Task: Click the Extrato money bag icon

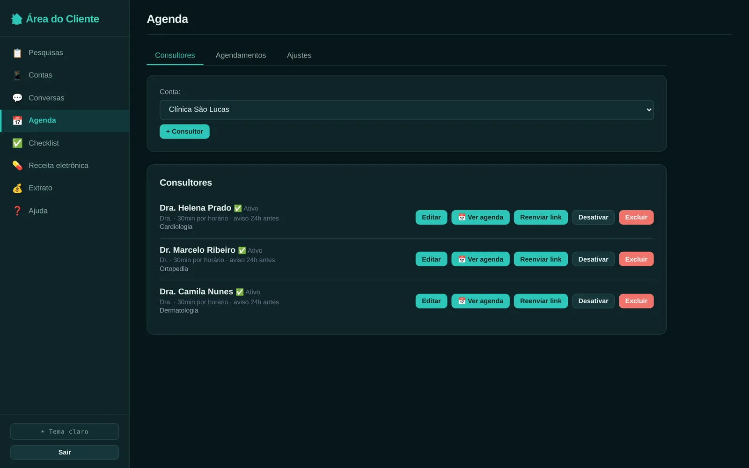Action: pos(17,188)
